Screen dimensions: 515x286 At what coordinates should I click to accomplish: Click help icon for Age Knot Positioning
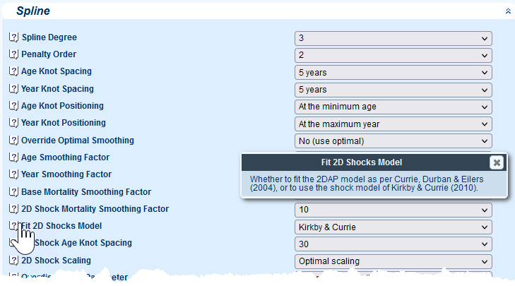(x=13, y=107)
